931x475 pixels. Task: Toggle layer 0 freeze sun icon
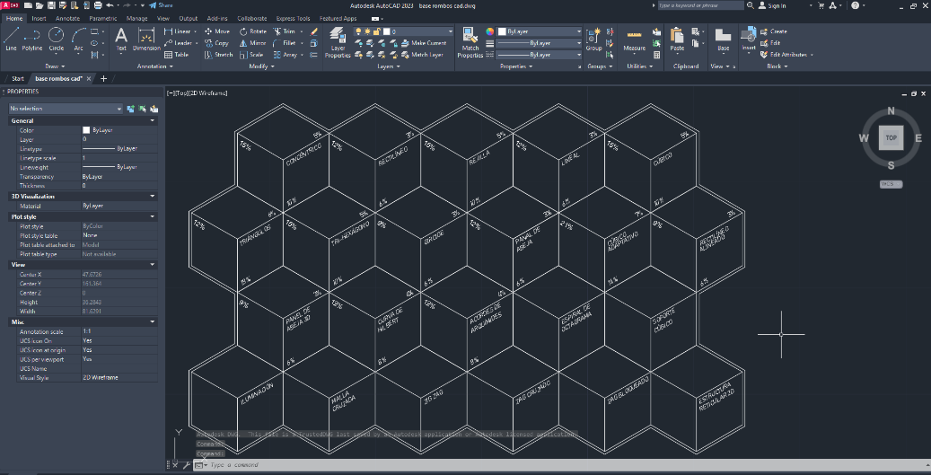(x=367, y=31)
